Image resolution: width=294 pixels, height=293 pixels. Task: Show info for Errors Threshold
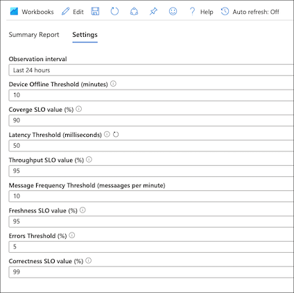pos(72,235)
